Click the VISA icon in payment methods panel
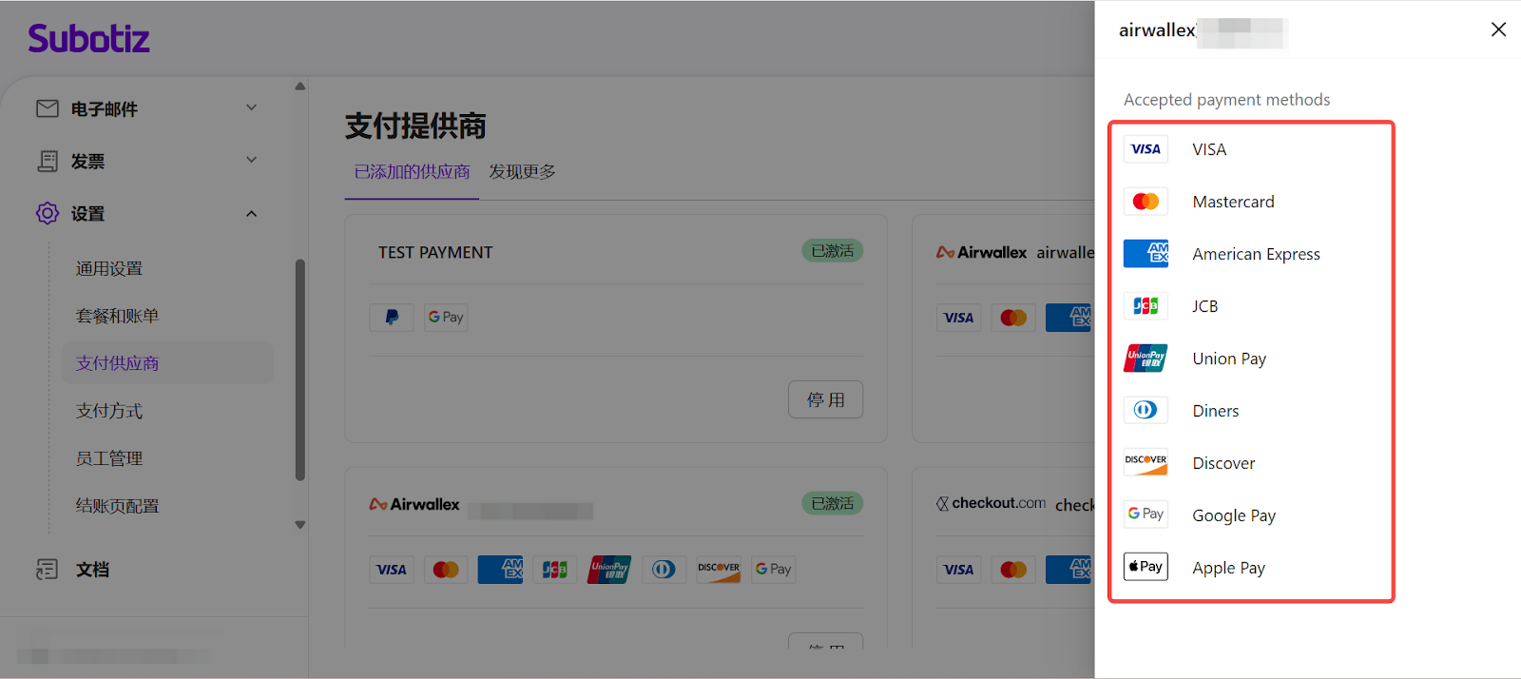 [x=1146, y=149]
